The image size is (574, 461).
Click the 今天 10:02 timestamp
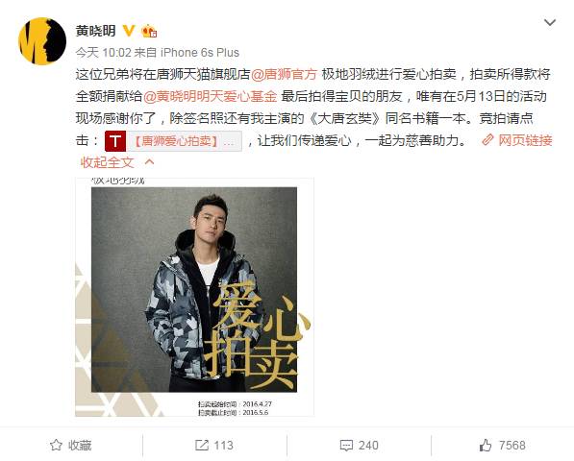pos(103,53)
